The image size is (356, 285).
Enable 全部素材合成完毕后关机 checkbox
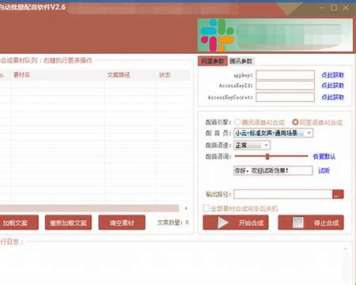click(x=206, y=208)
